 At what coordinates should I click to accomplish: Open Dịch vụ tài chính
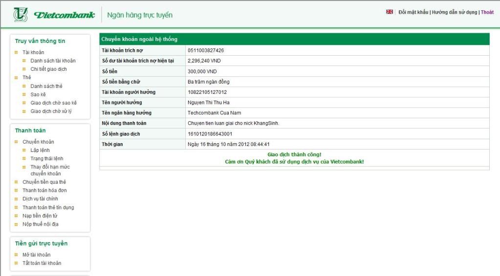click(x=40, y=199)
